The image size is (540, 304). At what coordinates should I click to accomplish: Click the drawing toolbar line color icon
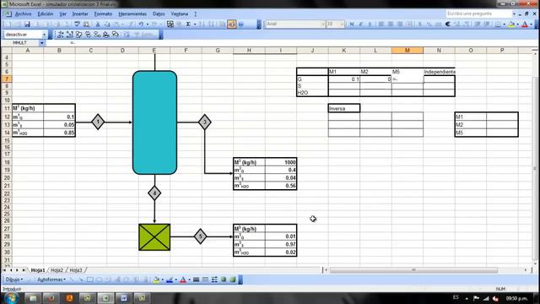170,280
